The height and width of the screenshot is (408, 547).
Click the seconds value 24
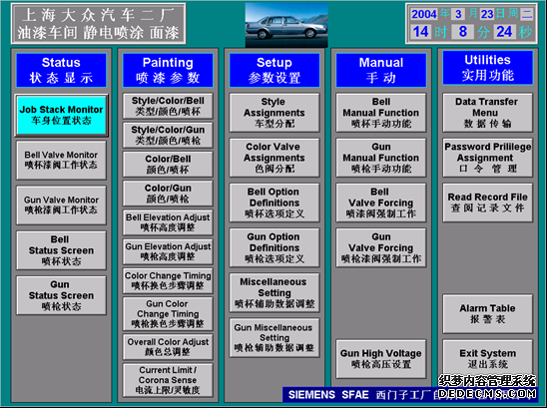(x=504, y=32)
